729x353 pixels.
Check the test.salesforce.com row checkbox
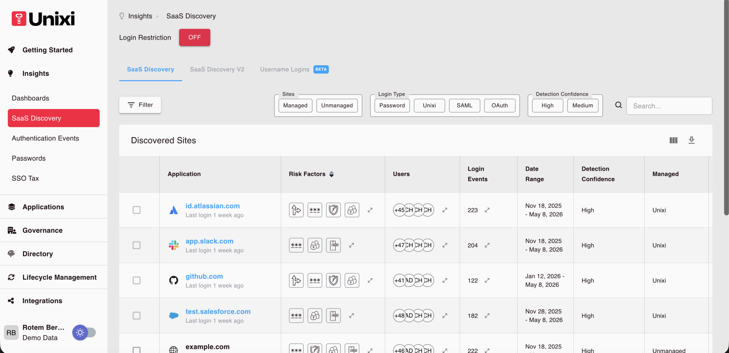(x=137, y=315)
